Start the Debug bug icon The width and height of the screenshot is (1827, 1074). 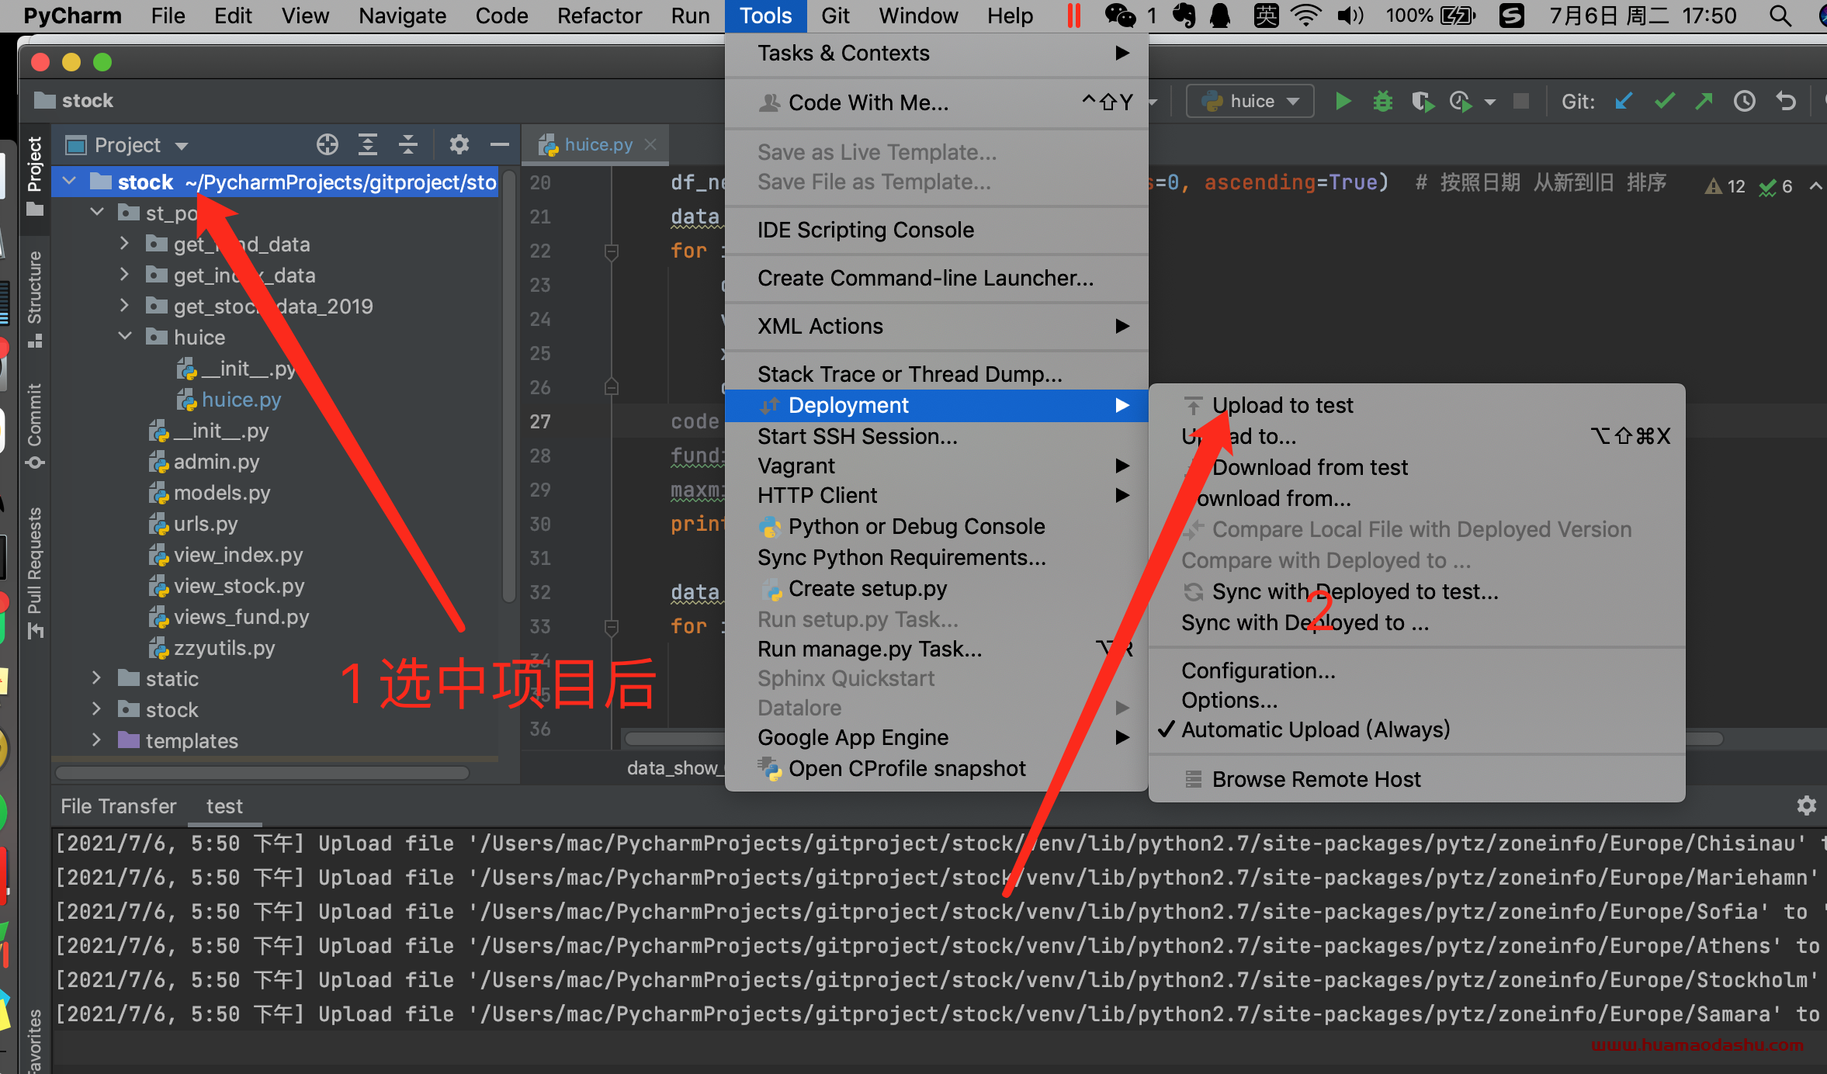tap(1382, 102)
